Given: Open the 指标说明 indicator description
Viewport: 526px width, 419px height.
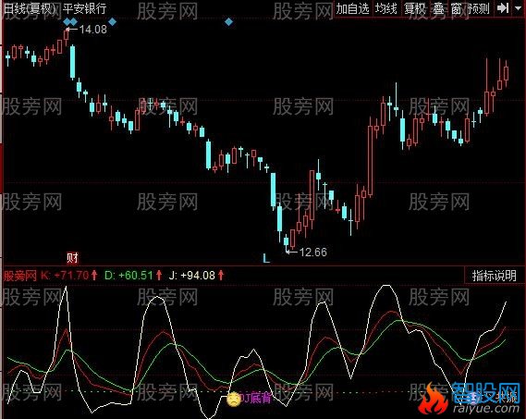Looking at the screenshot, I should coord(495,276).
